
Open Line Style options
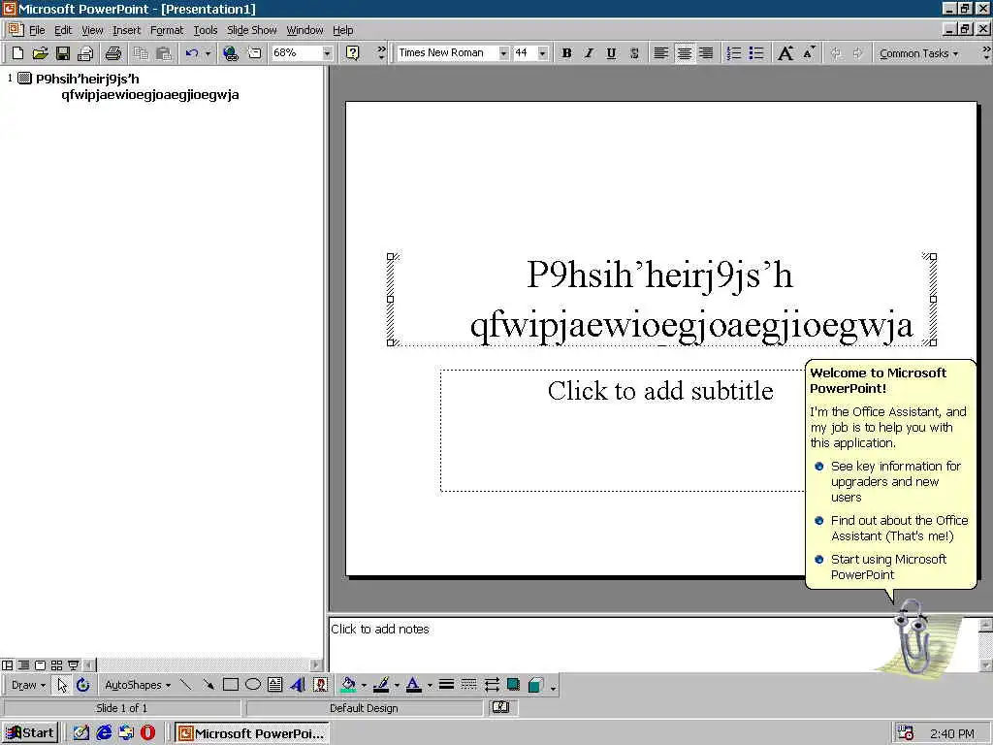pyautogui.click(x=446, y=685)
